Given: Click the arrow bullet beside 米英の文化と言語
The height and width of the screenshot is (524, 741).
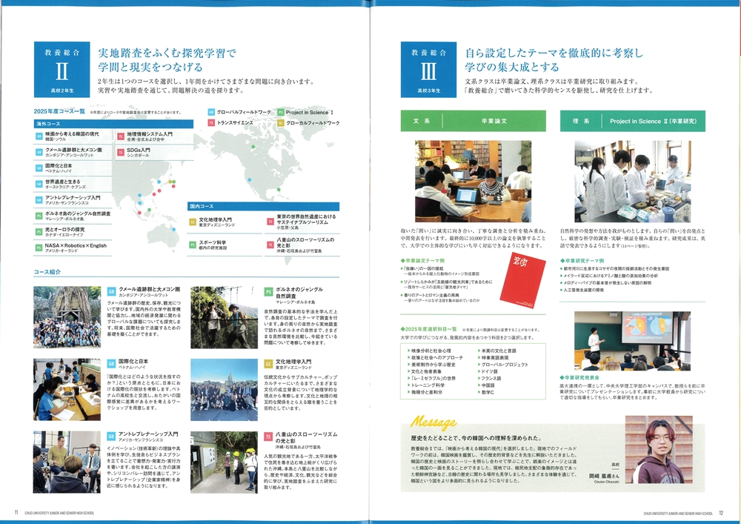Looking at the screenshot, I should coord(478,351).
